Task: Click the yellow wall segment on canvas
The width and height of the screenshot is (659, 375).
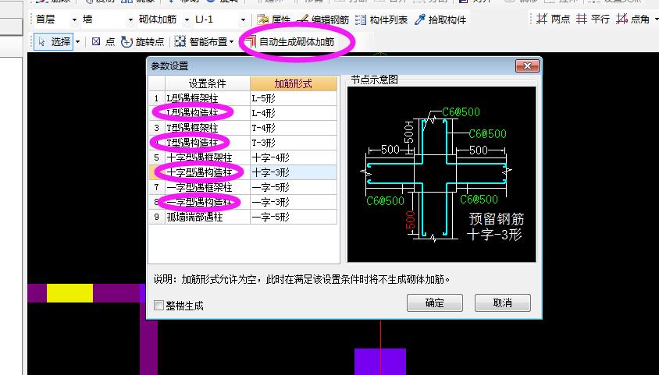Action: [x=69, y=293]
